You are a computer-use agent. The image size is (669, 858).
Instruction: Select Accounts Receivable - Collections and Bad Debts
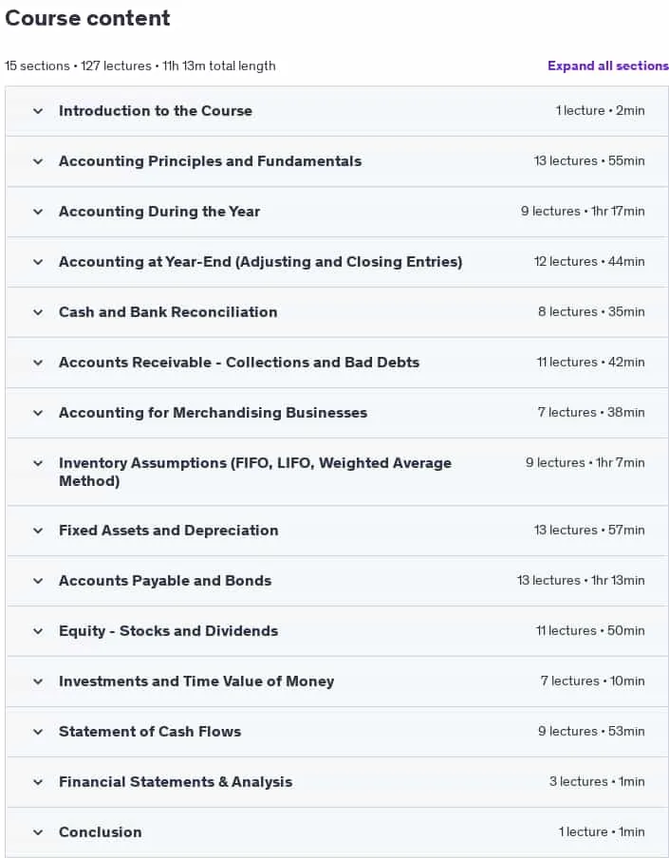point(239,363)
